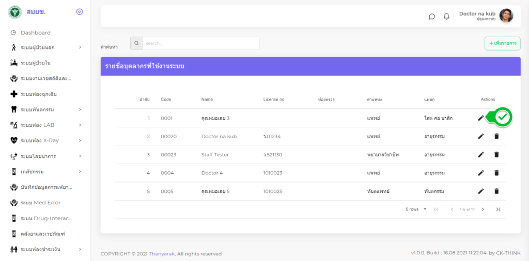Go to next page of table
Viewport: 529px width, 261px height.
(483, 209)
